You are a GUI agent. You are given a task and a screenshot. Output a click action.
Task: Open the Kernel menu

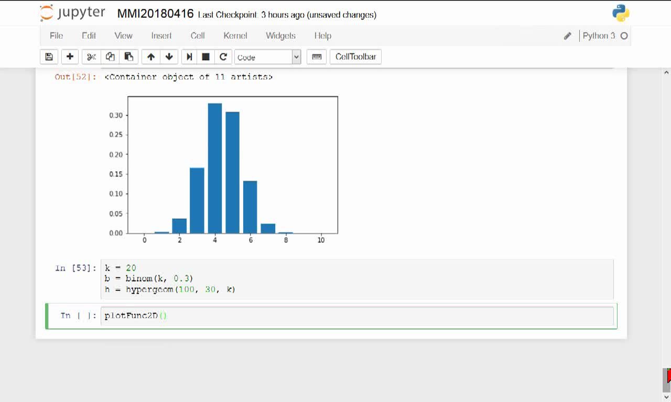click(235, 36)
